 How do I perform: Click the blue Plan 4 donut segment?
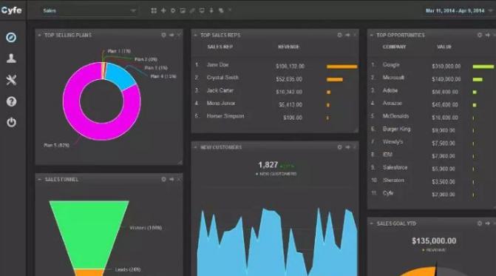[120, 75]
